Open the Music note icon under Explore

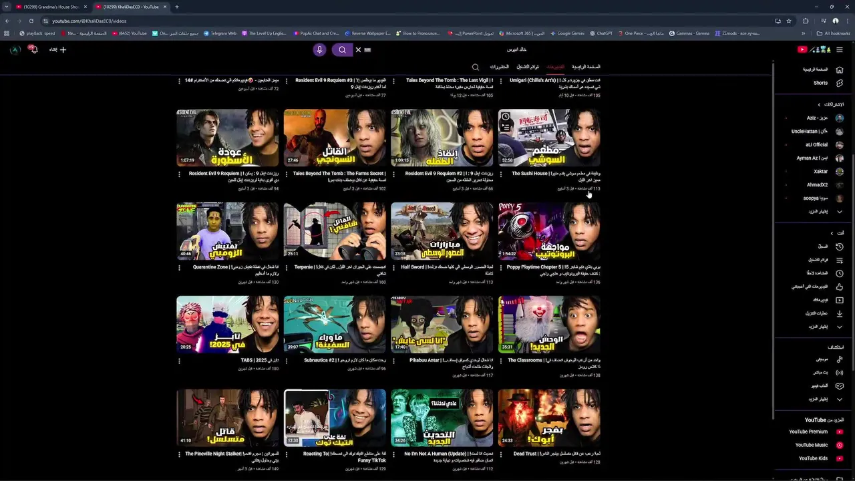click(840, 359)
